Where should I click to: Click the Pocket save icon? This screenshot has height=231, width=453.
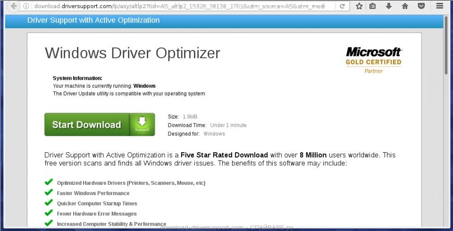[421, 7]
